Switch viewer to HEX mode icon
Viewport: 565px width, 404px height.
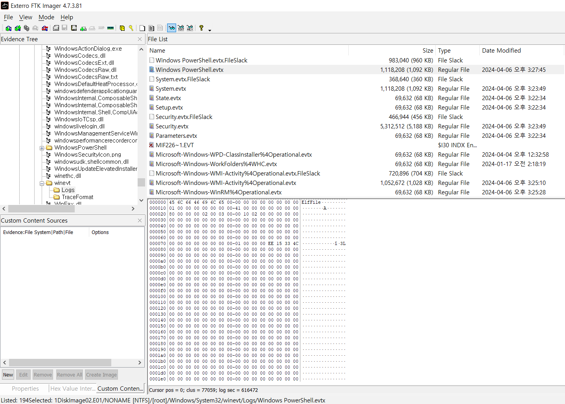pos(190,28)
